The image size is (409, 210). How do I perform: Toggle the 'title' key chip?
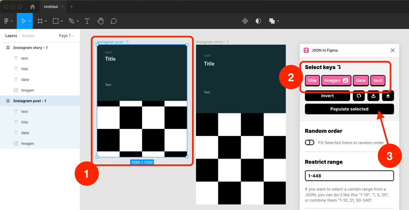(313, 80)
